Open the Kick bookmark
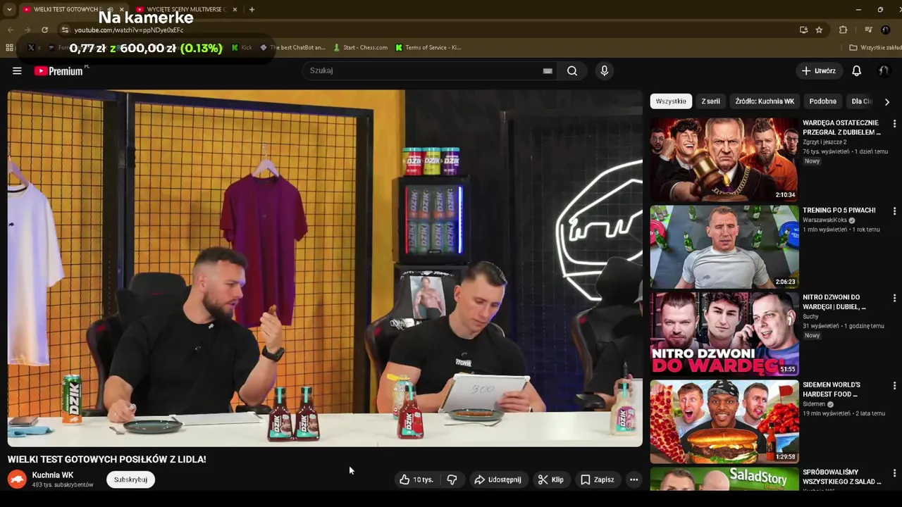This screenshot has height=507, width=902. point(242,47)
